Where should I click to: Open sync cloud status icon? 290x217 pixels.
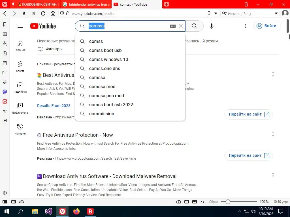[x=22, y=202]
